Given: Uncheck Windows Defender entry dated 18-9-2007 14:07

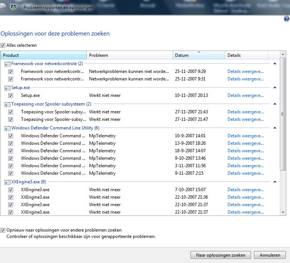Looking at the screenshot, I should [x=11, y=151].
